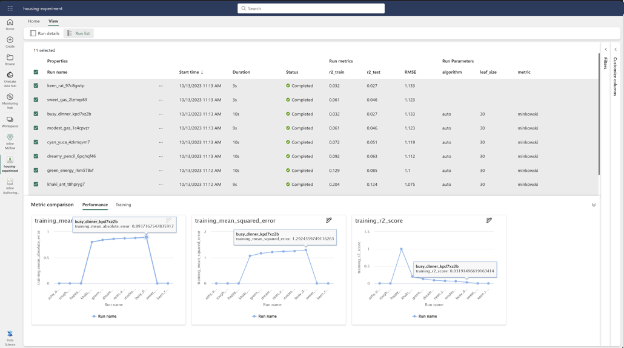Open Monitoring hub in sidebar
This screenshot has width=624, height=348.
click(x=10, y=102)
